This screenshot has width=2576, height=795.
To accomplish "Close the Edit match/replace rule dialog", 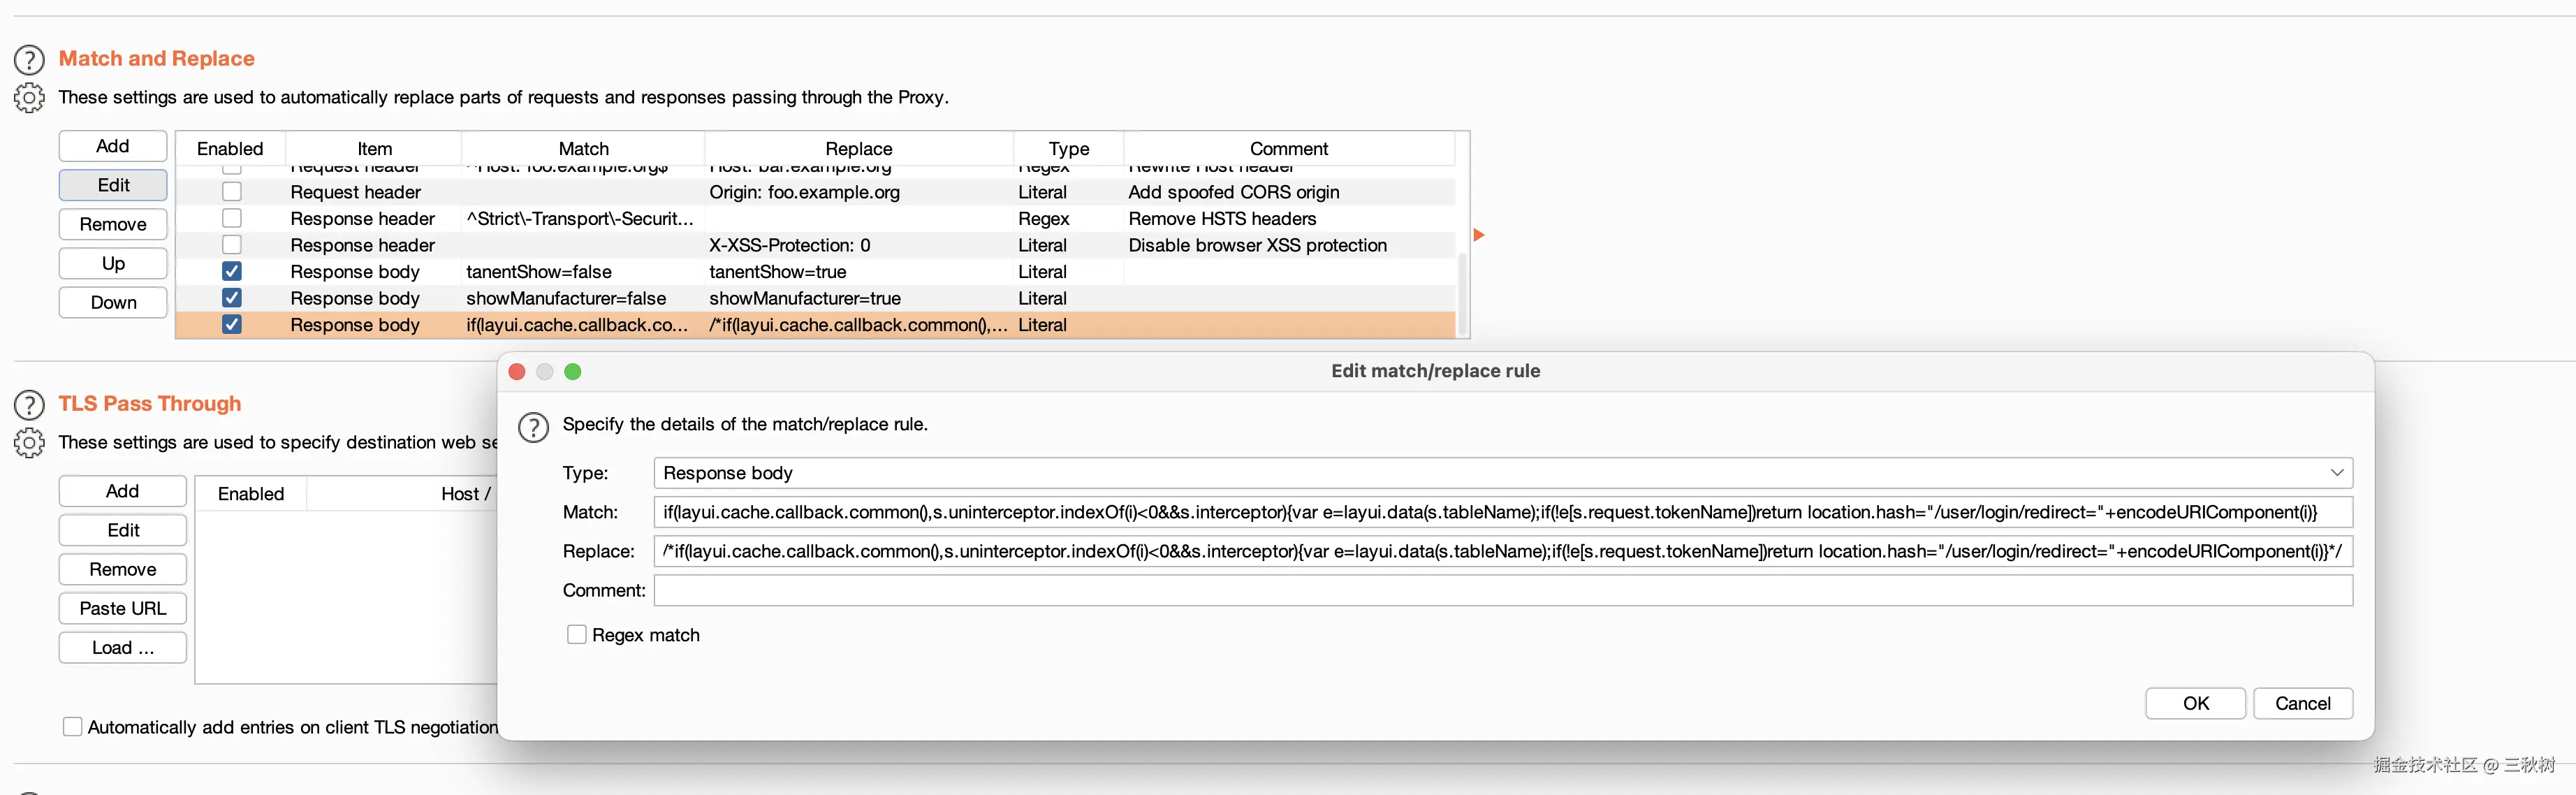I will click(517, 372).
